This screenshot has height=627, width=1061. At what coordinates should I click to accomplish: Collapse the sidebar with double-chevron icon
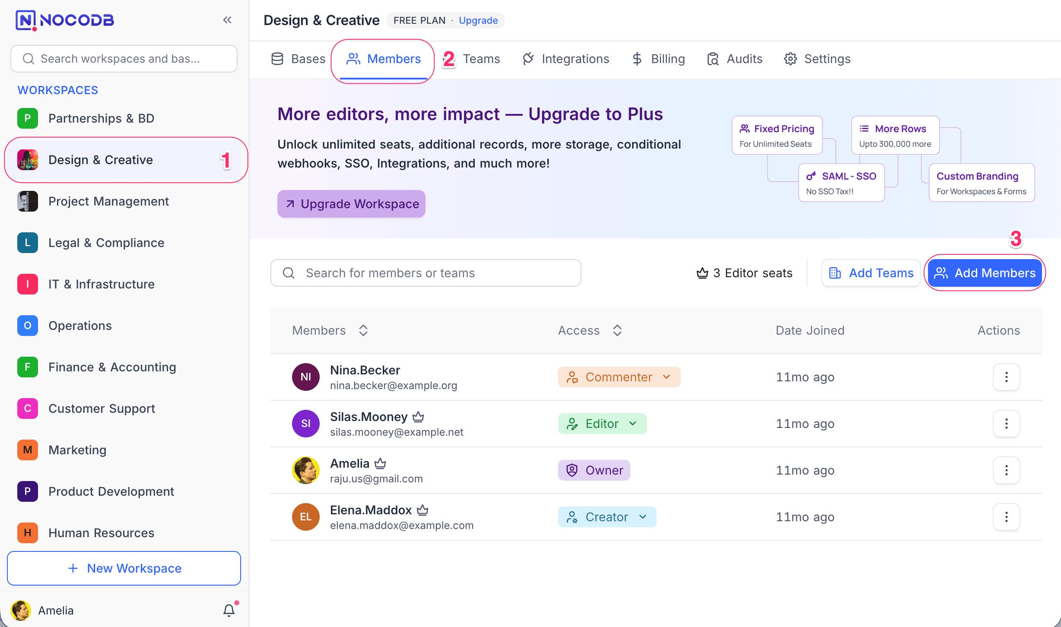click(227, 20)
